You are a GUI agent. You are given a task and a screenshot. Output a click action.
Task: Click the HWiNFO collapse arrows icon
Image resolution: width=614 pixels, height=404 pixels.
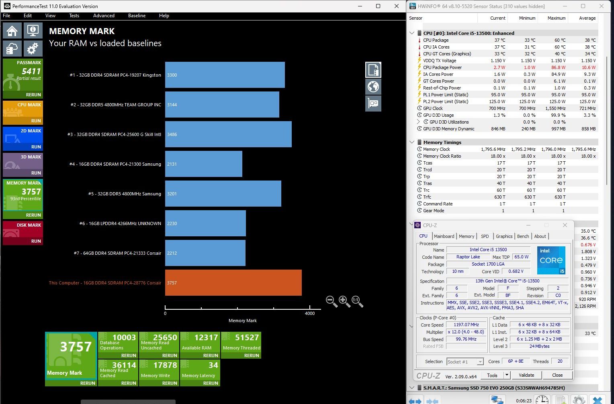[x=432, y=400]
